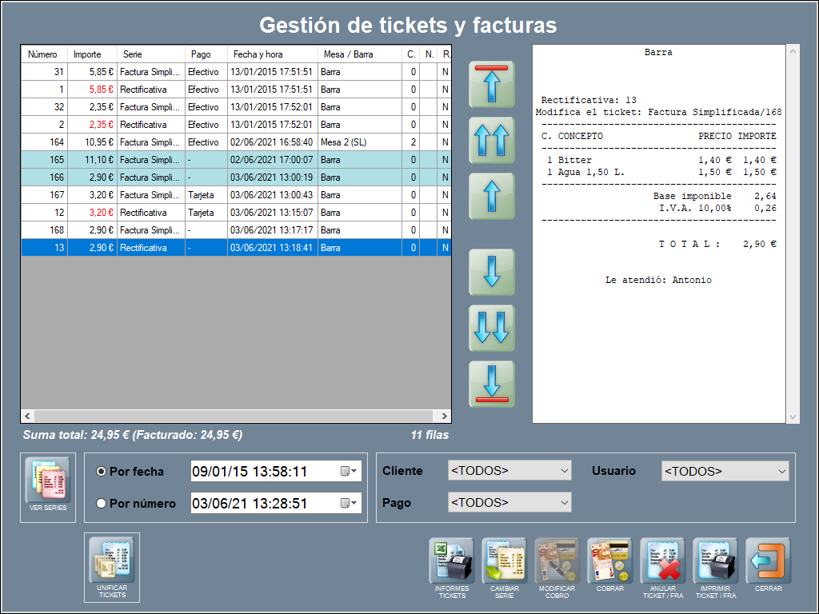Sort by the Importe column header
The height and width of the screenshot is (614, 819).
88,54
